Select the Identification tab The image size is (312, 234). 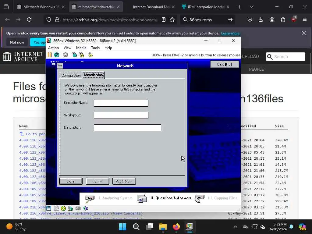[94, 75]
